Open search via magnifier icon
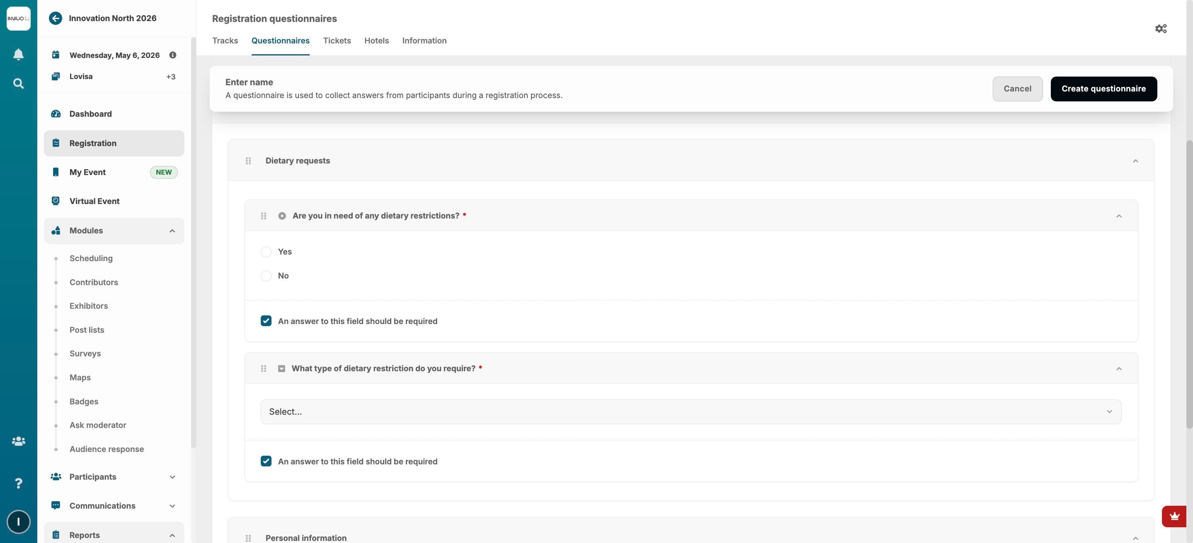This screenshot has width=1193, height=543. (19, 84)
